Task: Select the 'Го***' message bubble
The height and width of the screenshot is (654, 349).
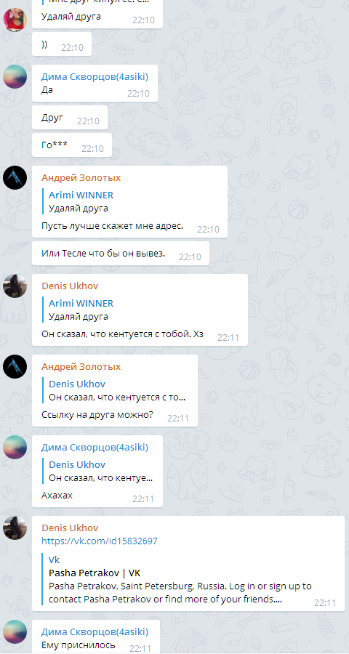Action: (72, 145)
